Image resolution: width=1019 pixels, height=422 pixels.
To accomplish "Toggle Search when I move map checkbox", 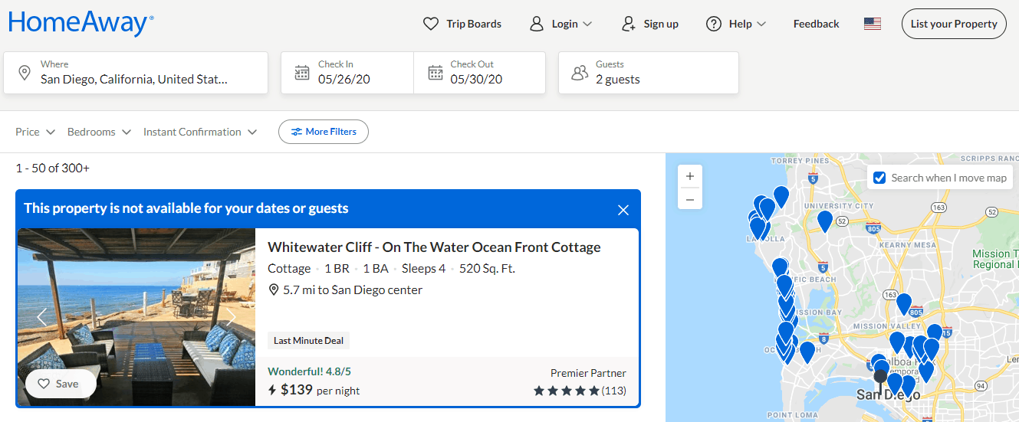I will tap(879, 178).
